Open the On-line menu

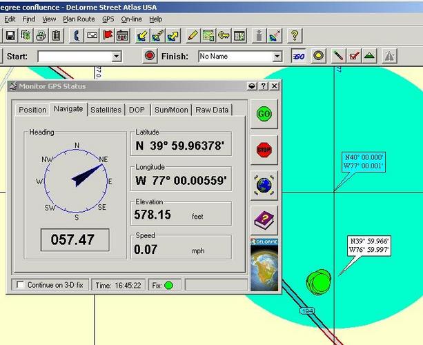click(131, 19)
